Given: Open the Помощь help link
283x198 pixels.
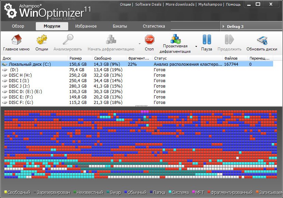Looking at the screenshot, I should click(233, 4).
